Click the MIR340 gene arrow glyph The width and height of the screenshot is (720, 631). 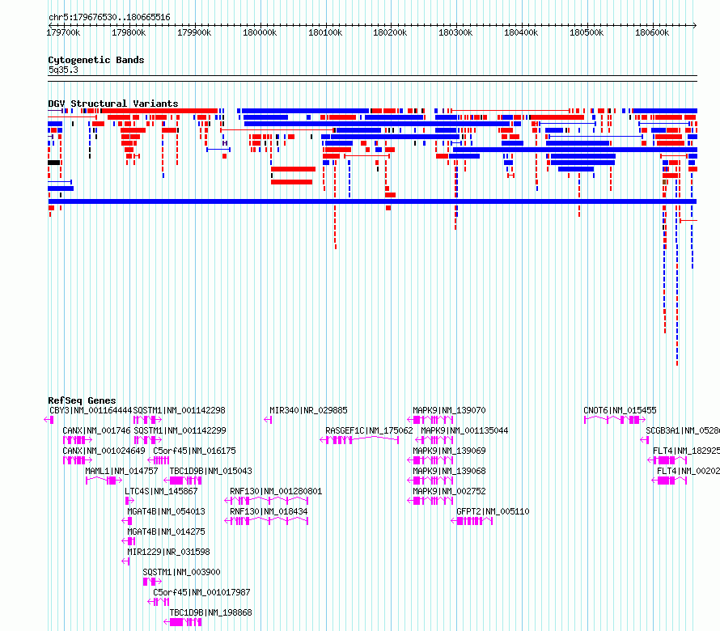pos(268,420)
